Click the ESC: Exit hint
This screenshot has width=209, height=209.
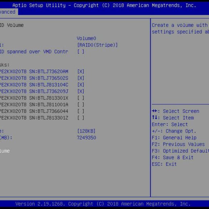point(164,164)
